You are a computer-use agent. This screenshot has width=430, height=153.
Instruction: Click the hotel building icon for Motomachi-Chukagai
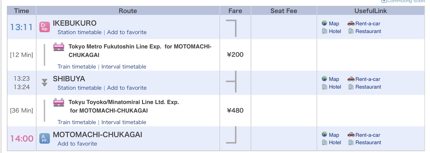tap(324, 142)
